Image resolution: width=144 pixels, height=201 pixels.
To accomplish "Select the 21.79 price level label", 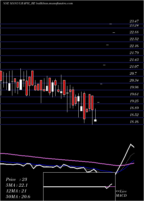I will click(134, 53).
